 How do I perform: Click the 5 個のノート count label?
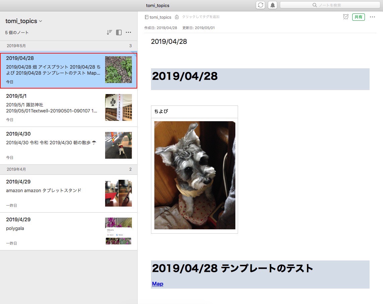point(17,32)
